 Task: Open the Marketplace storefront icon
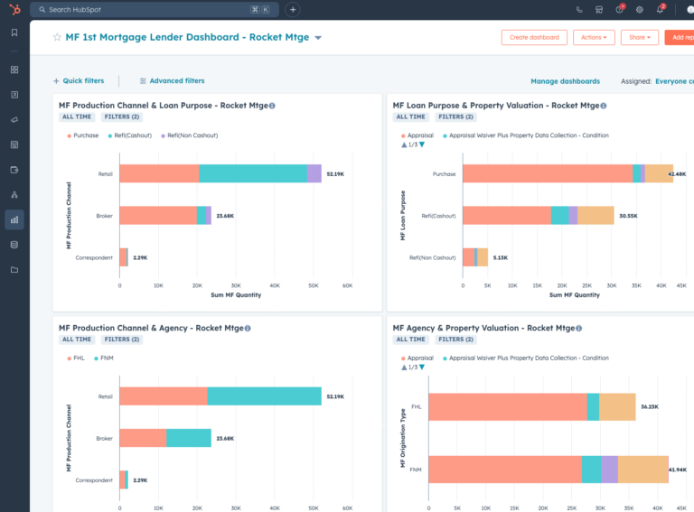599,10
